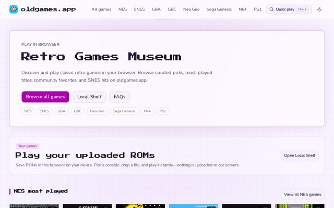Select the GBA pill tag
Screen dimensions: 334x208
(x=62, y=111)
